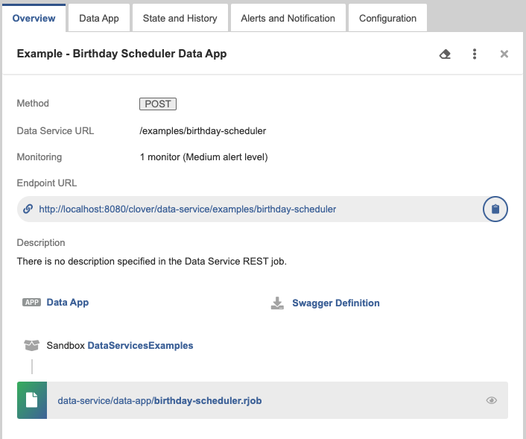Open the birthday-scheduler.rjob file path link
Viewport: 526px width, 439px height.
(159, 401)
